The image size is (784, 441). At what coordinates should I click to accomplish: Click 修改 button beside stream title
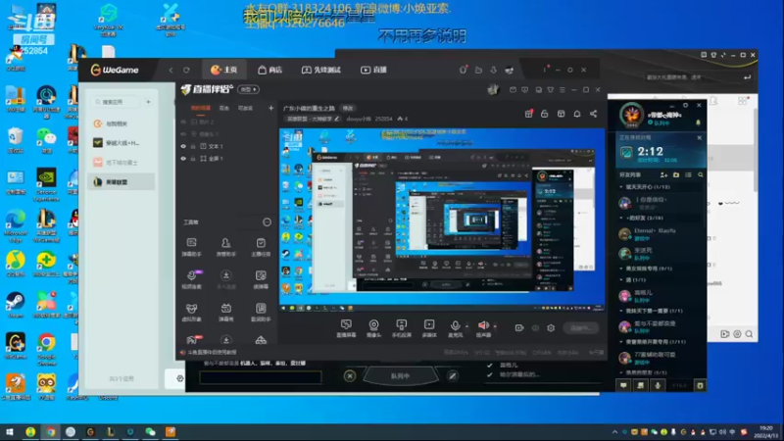click(348, 108)
